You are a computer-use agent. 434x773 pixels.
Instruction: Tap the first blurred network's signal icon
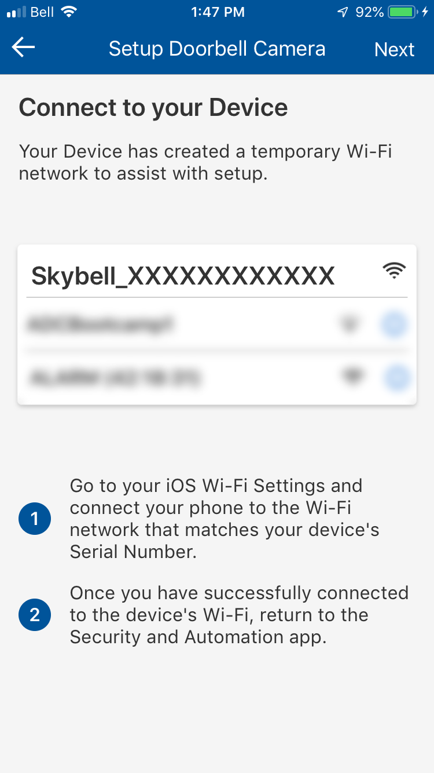[x=348, y=325]
